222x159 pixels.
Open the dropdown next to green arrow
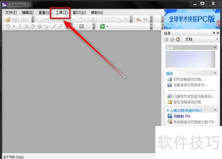[x=107, y=26]
